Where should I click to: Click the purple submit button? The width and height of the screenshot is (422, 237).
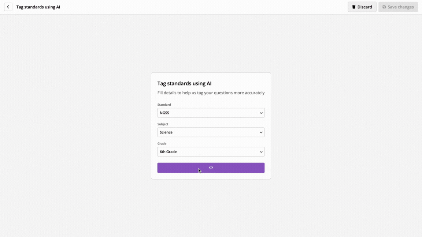[x=211, y=168]
